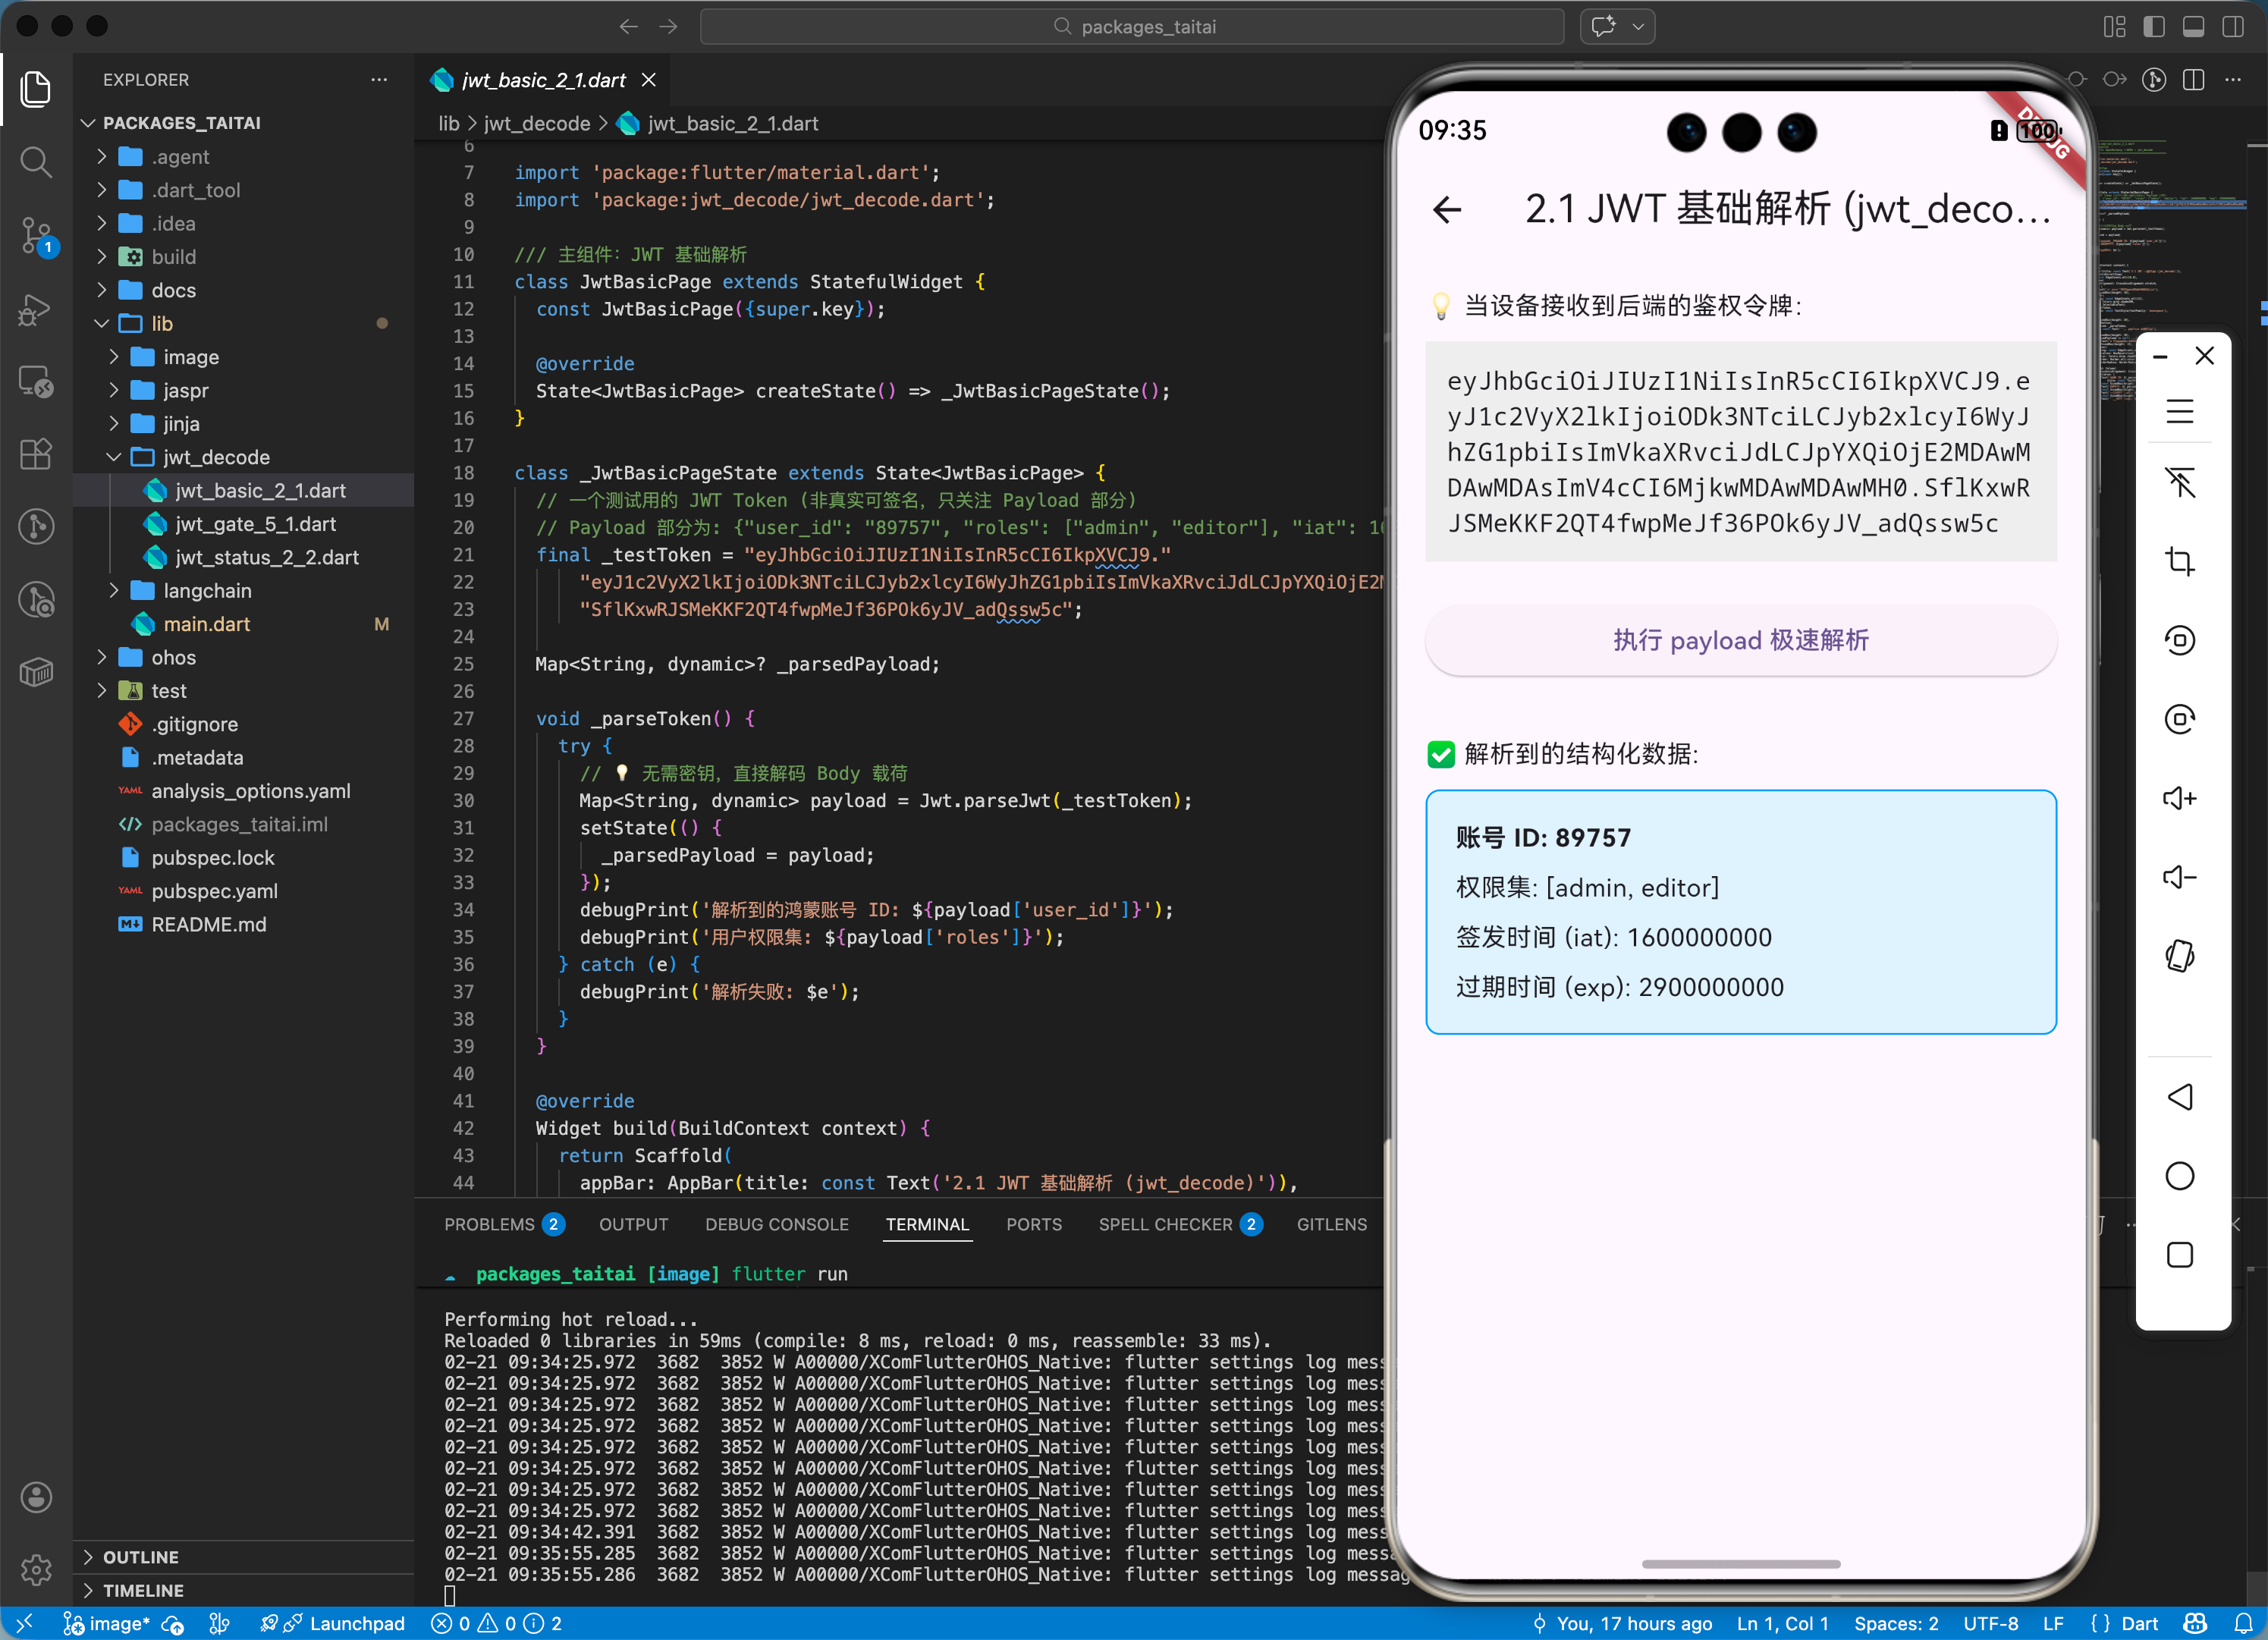
Task: Open the Search view in activity bar
Action: [x=36, y=161]
